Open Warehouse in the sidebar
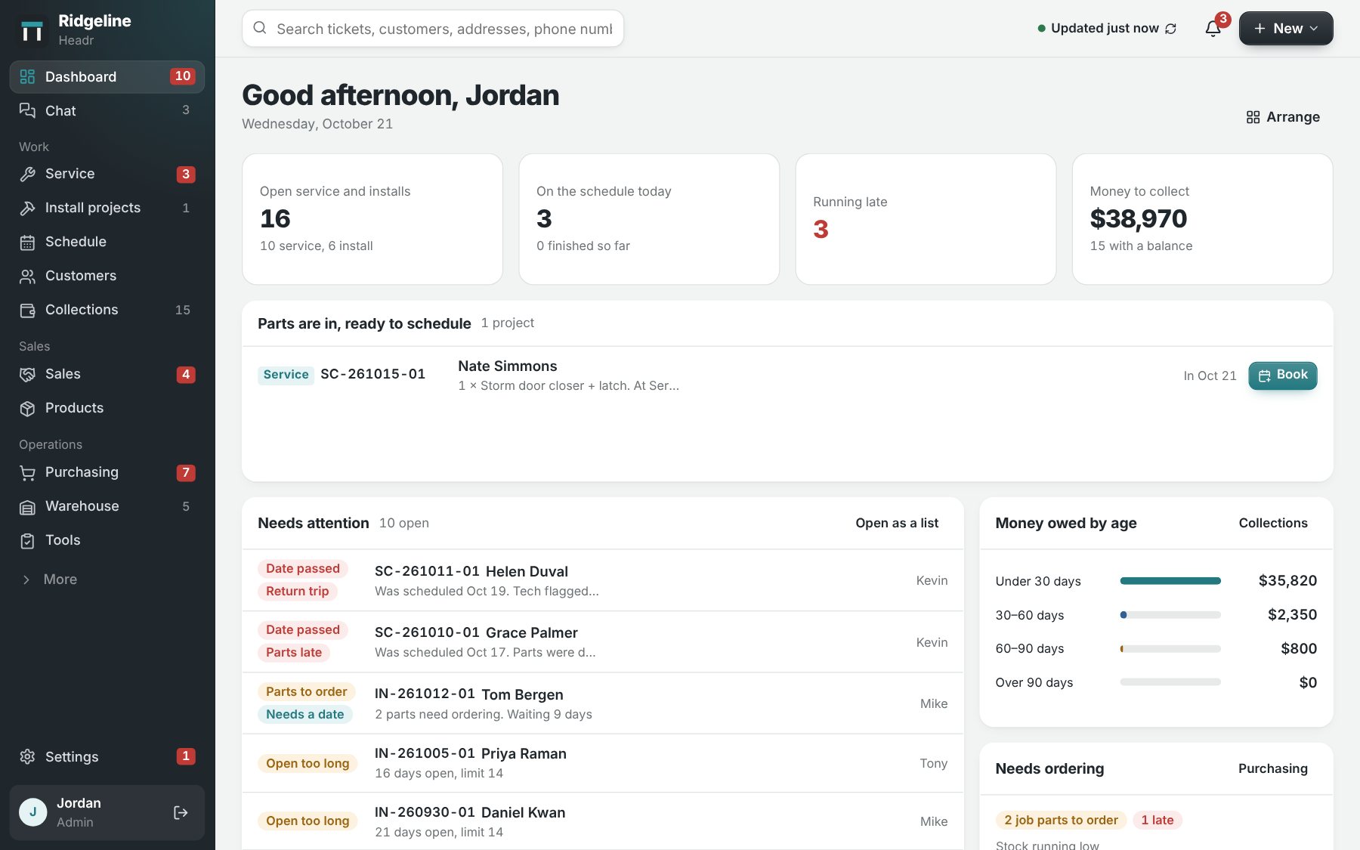Viewport: 1360px width, 850px height. 107,506
